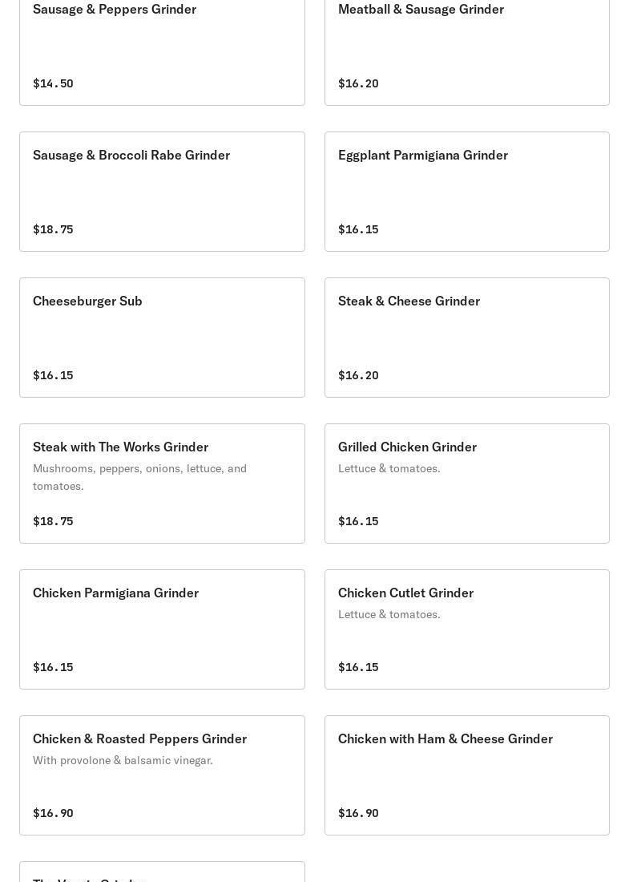Select the Chicken Parmigiana Grinder card
629x882 pixels.
point(162,629)
